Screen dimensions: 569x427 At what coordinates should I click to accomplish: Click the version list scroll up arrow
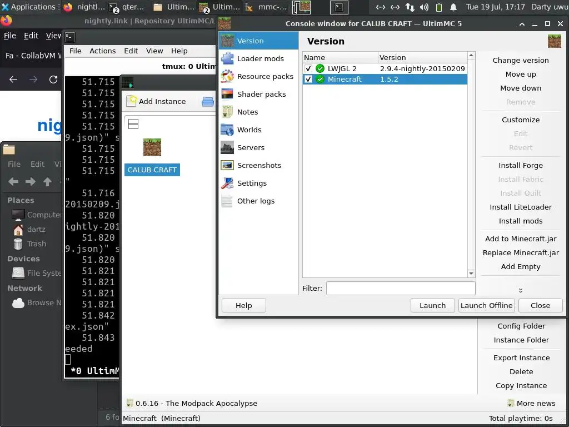point(471,56)
